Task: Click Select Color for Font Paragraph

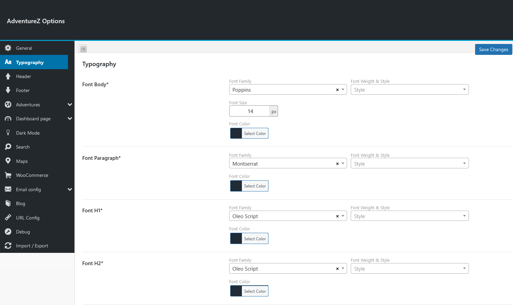Action: [x=255, y=186]
